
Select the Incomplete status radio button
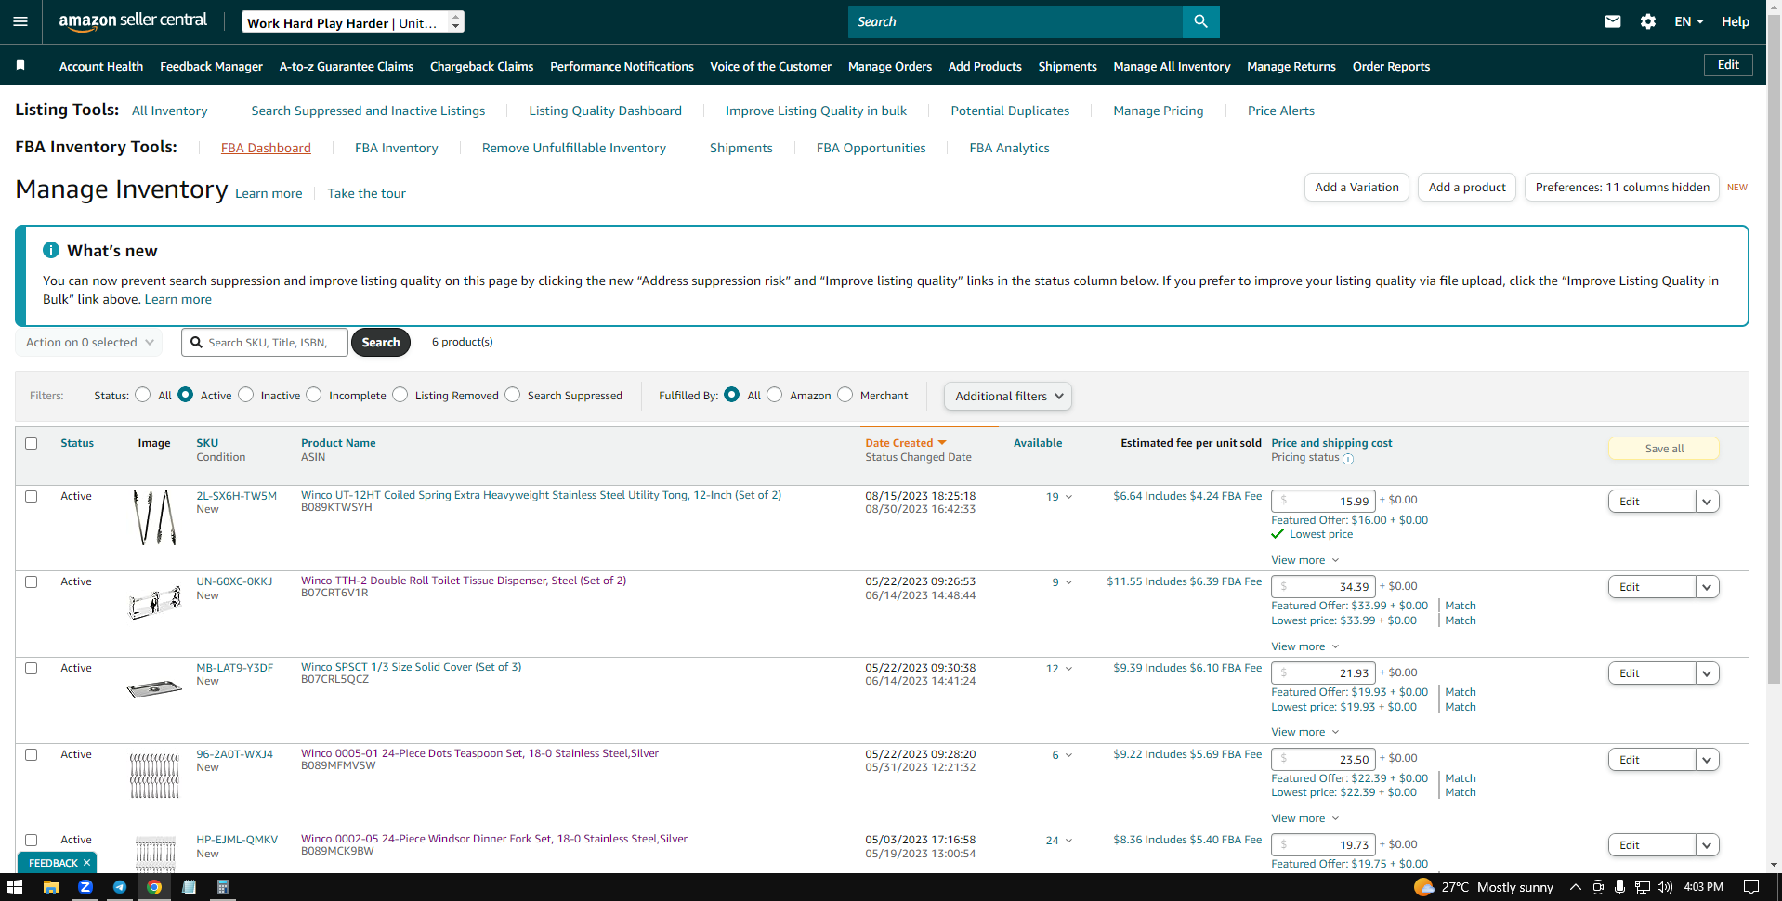[314, 395]
